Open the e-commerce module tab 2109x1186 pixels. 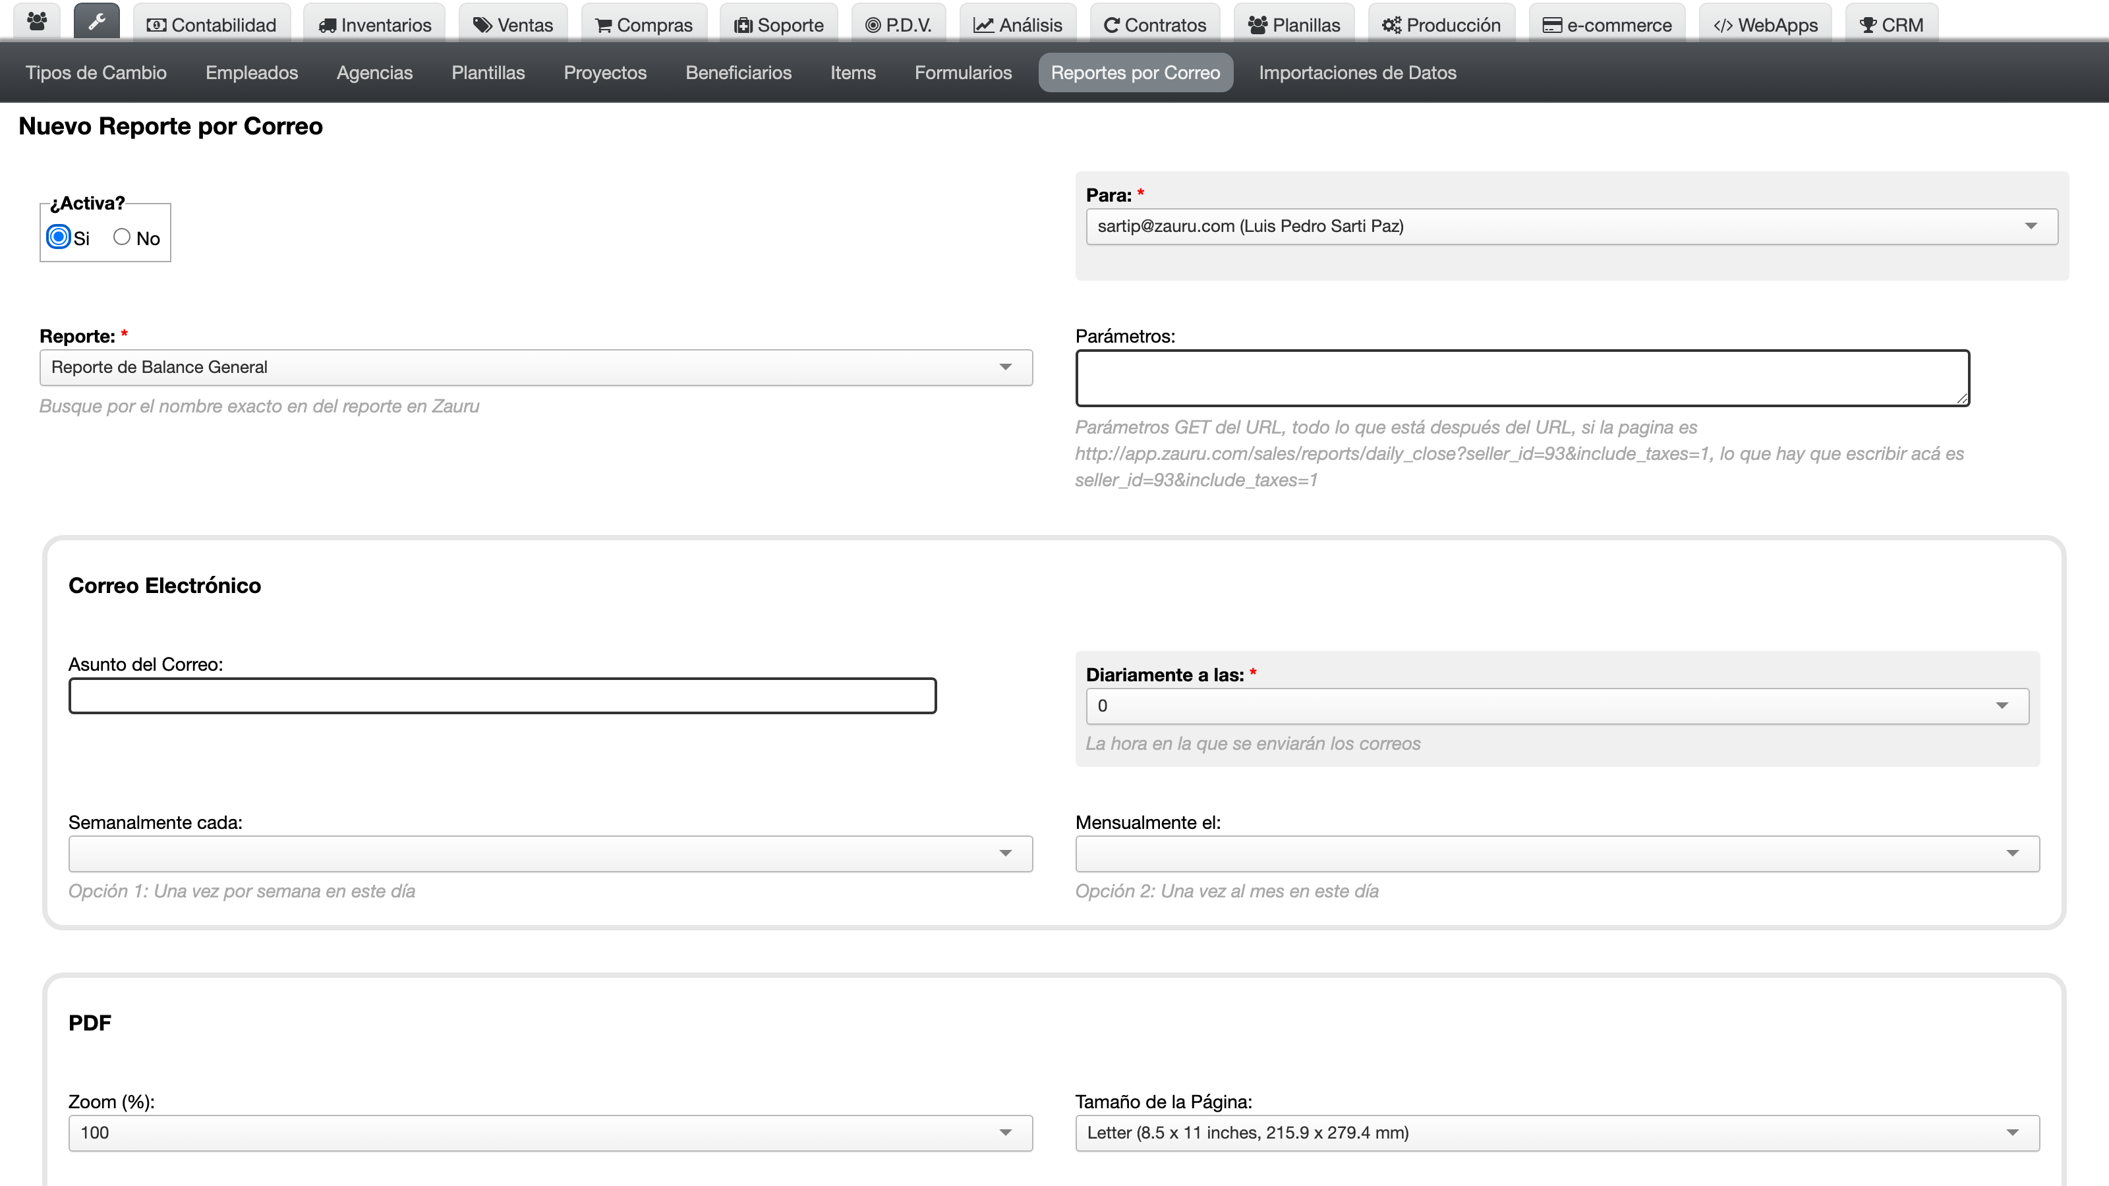pyautogui.click(x=1606, y=24)
